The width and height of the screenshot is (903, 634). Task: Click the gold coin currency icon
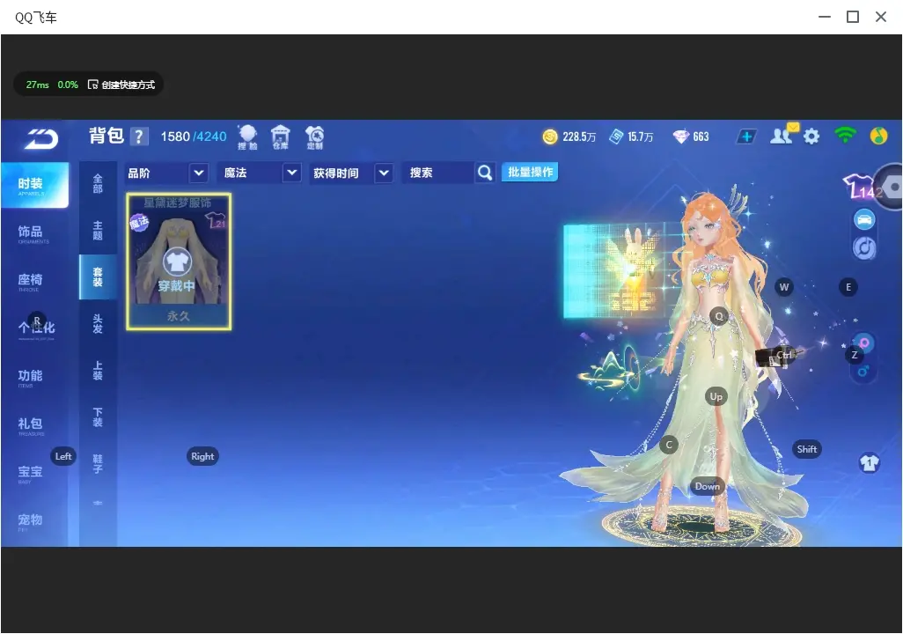pos(550,136)
